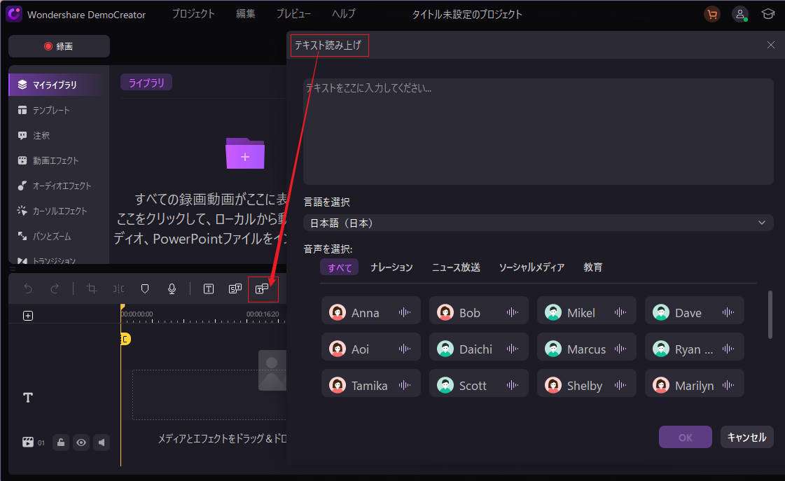785x481 pixels.
Task: Expand the 日本語（日本） language dropdown
Action: click(x=538, y=223)
